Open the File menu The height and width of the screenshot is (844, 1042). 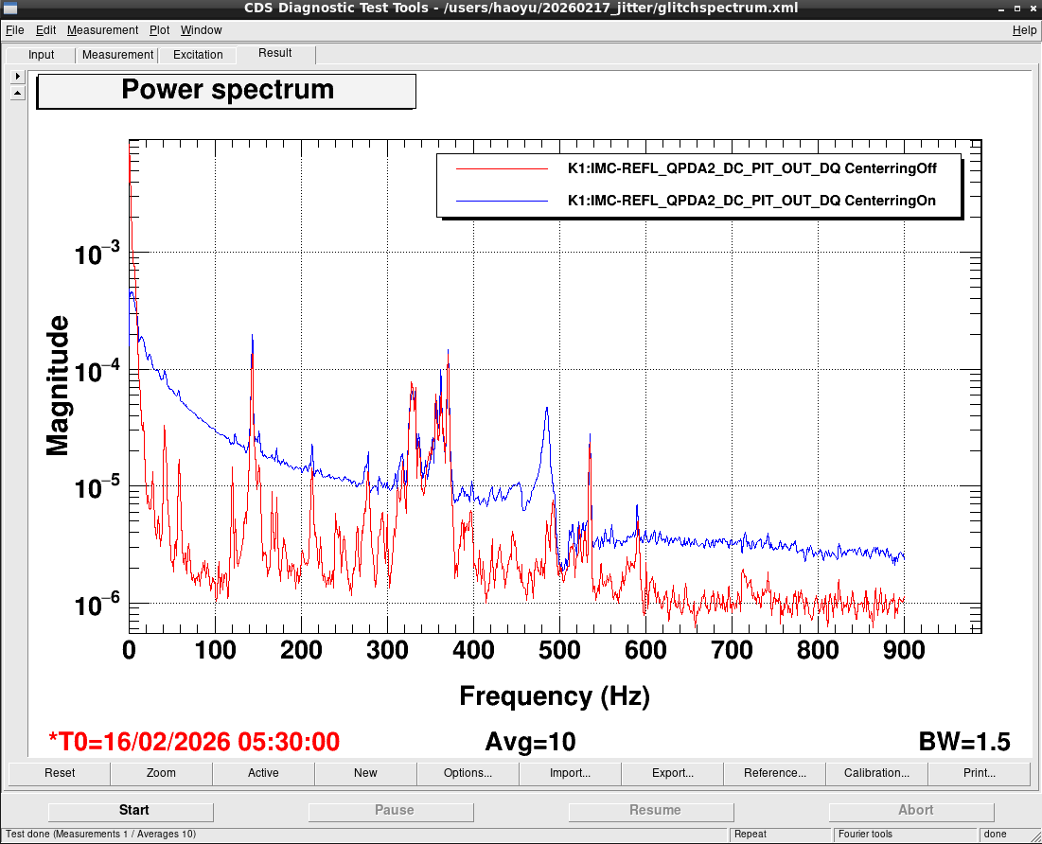(x=14, y=30)
